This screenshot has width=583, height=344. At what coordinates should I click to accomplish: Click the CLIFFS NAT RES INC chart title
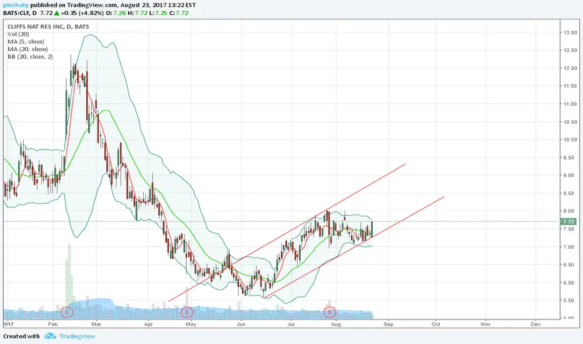coord(48,27)
